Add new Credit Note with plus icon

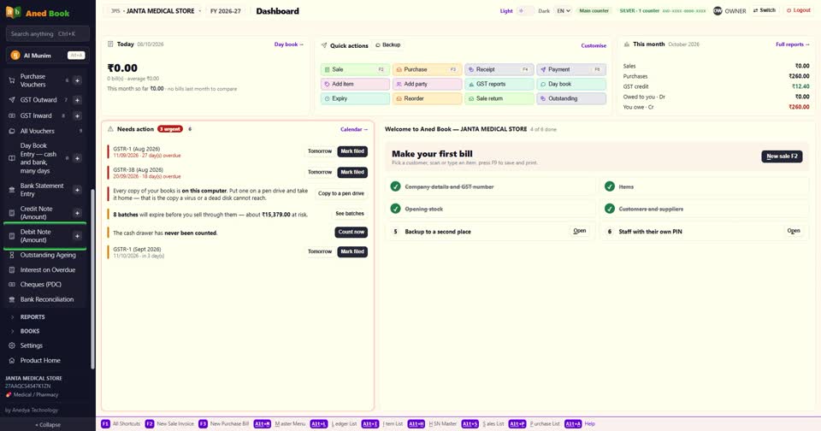click(77, 213)
